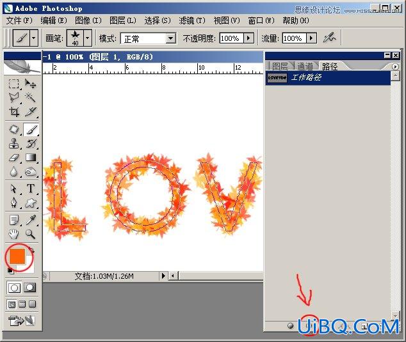Select the Sponge/Dodge tool
The width and height of the screenshot is (406, 342).
pyautogui.click(x=31, y=171)
